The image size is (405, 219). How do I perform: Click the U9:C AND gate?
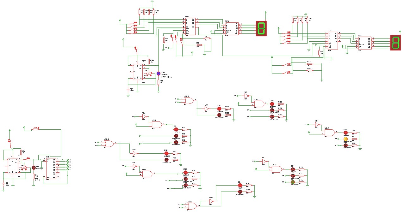coord(147,174)
